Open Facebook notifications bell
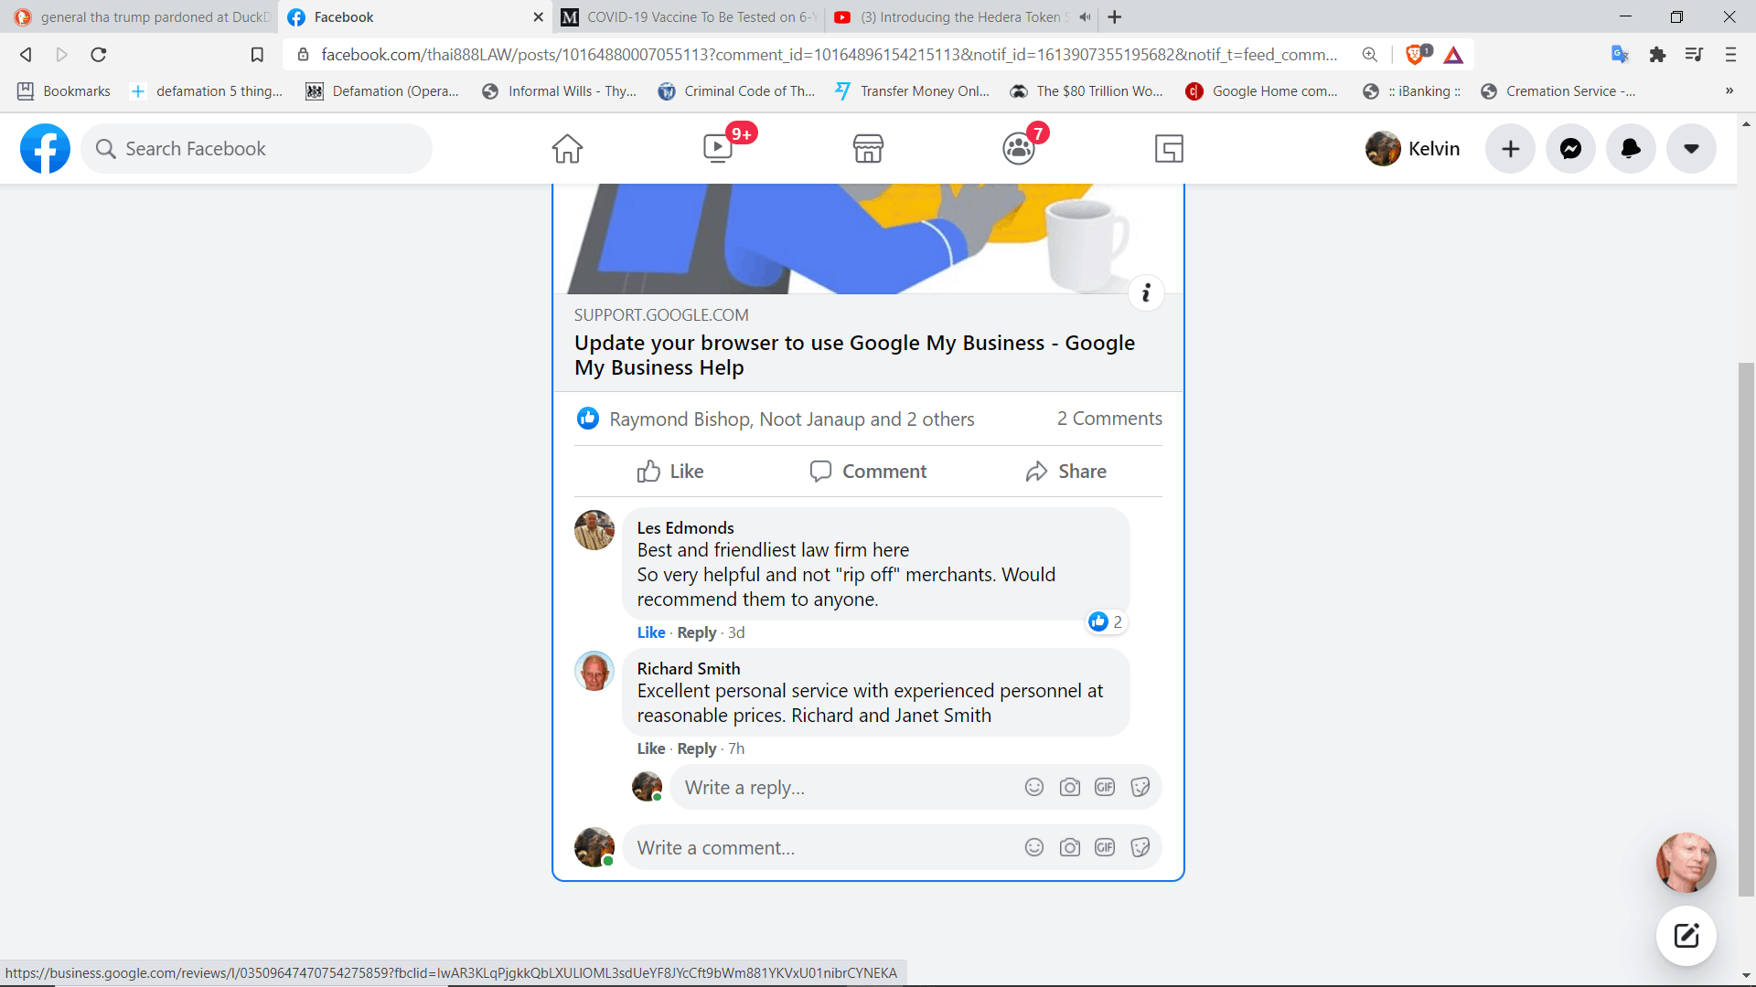This screenshot has height=987, width=1756. 1631,148
